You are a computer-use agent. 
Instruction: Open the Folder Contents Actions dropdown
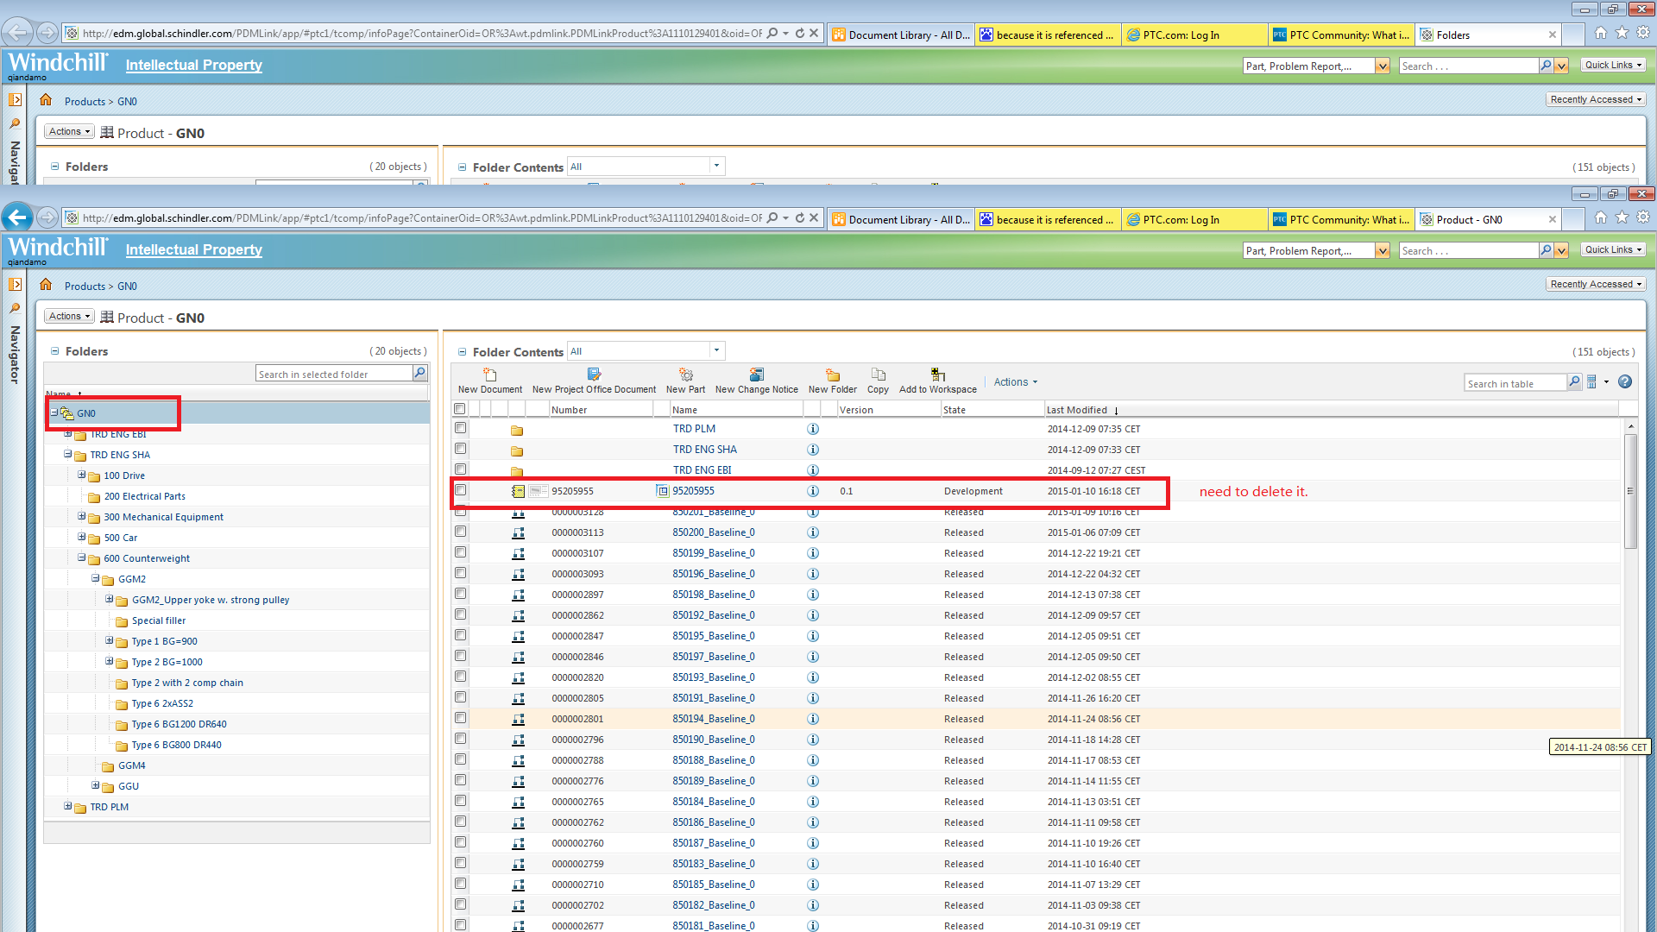coord(1015,382)
